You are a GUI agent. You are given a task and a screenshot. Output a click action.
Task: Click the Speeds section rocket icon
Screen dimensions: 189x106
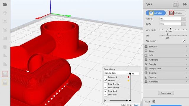pos(146,64)
